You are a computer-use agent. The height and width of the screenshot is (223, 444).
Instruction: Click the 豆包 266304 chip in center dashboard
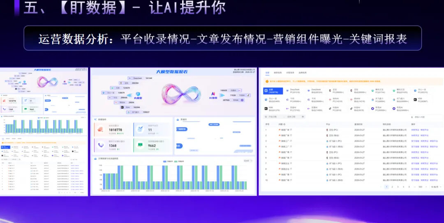[x=129, y=83]
